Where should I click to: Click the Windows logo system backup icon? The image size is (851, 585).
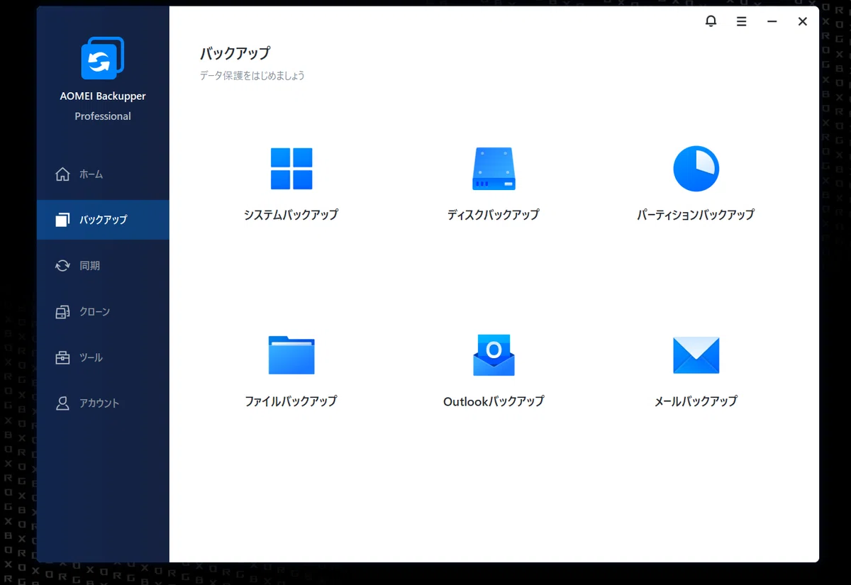tap(291, 169)
